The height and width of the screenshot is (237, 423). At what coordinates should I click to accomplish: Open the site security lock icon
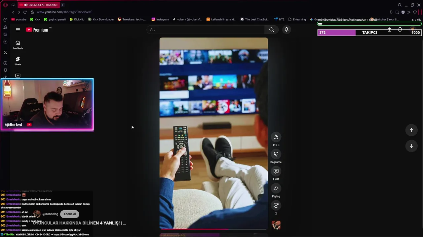[32, 12]
